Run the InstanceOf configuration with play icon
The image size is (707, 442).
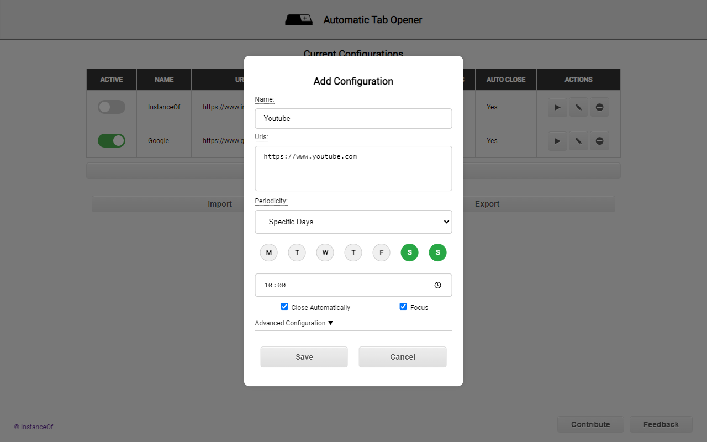coord(557,107)
